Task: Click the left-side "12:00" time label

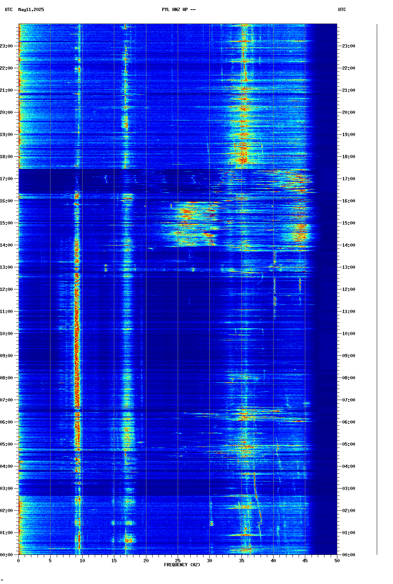Action: click(x=7, y=289)
